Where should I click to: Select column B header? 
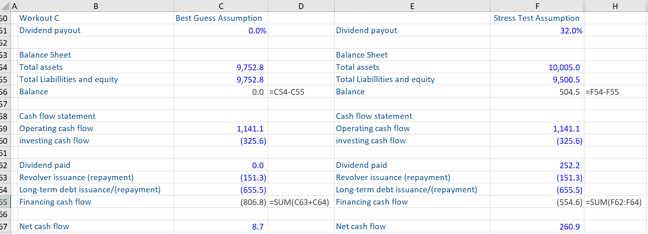[x=96, y=6]
